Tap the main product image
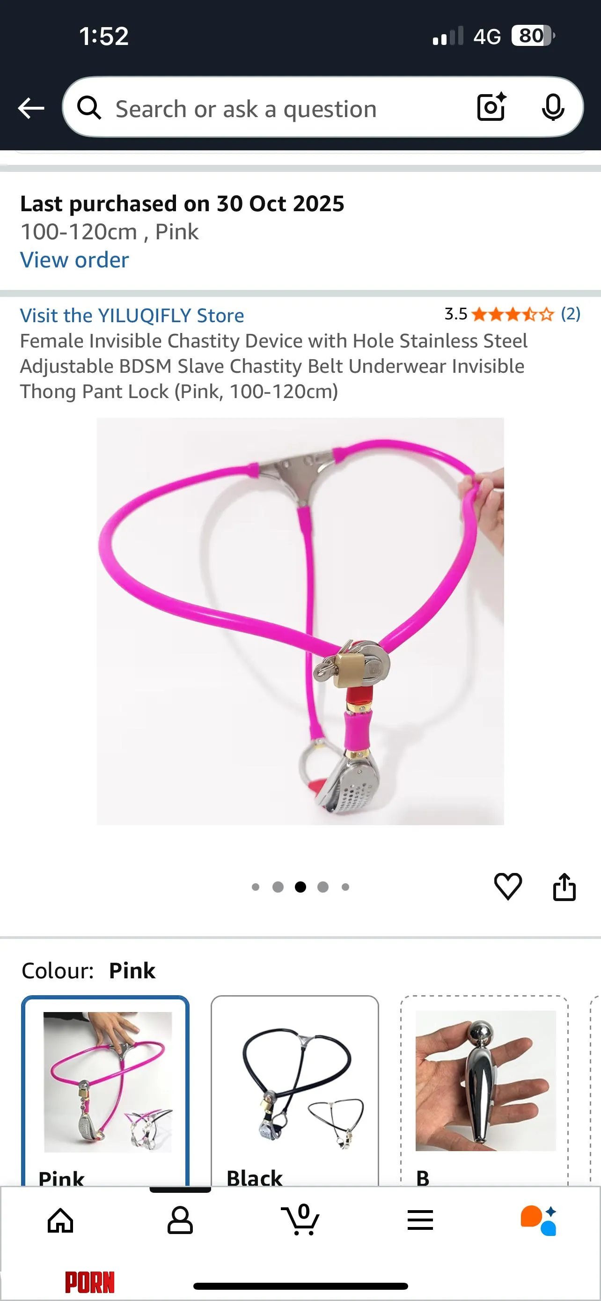The image size is (601, 1301). (300, 621)
